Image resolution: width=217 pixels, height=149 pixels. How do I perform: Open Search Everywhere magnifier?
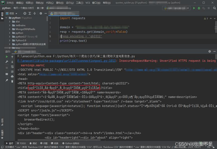(x=214, y=8)
